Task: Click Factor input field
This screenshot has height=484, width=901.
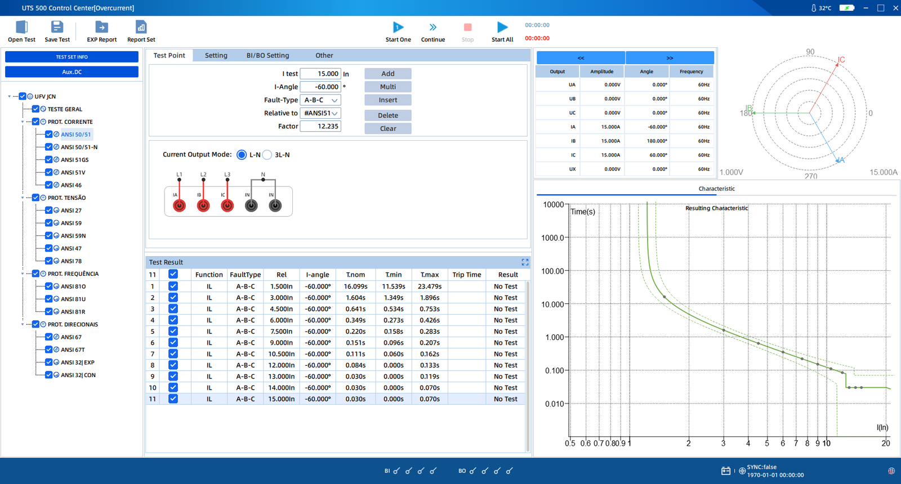Action: [320, 126]
